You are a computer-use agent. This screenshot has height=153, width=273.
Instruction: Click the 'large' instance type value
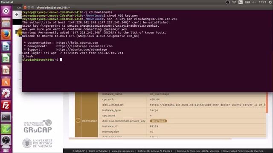[x=154, y=110]
